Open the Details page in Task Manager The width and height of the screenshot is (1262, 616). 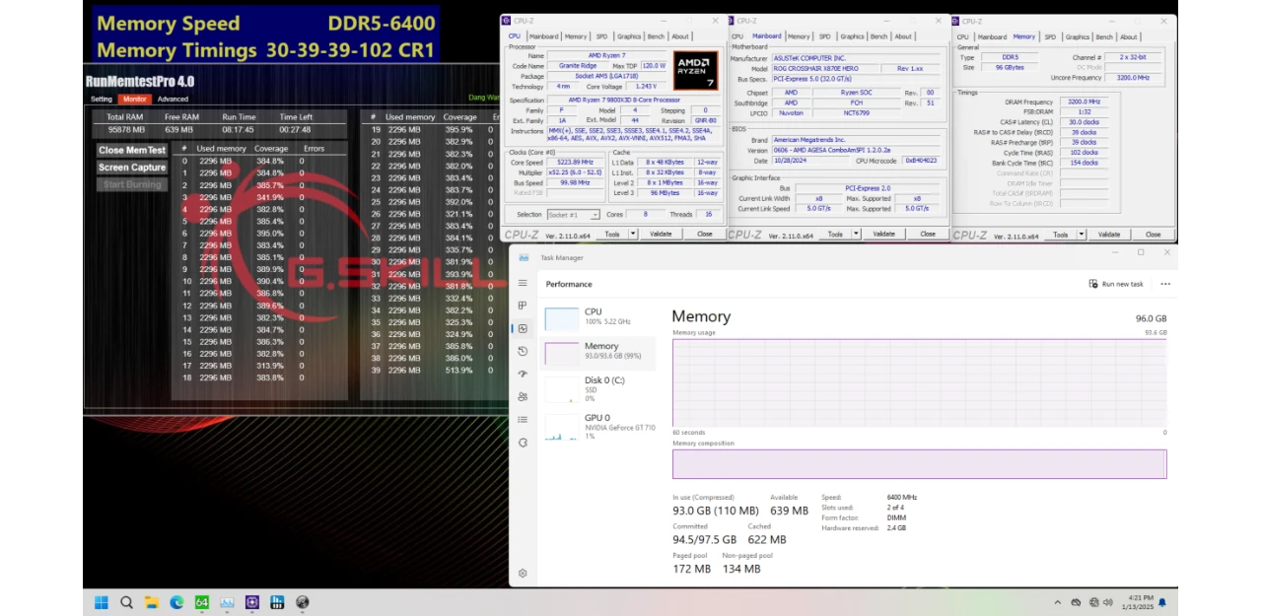(x=523, y=419)
